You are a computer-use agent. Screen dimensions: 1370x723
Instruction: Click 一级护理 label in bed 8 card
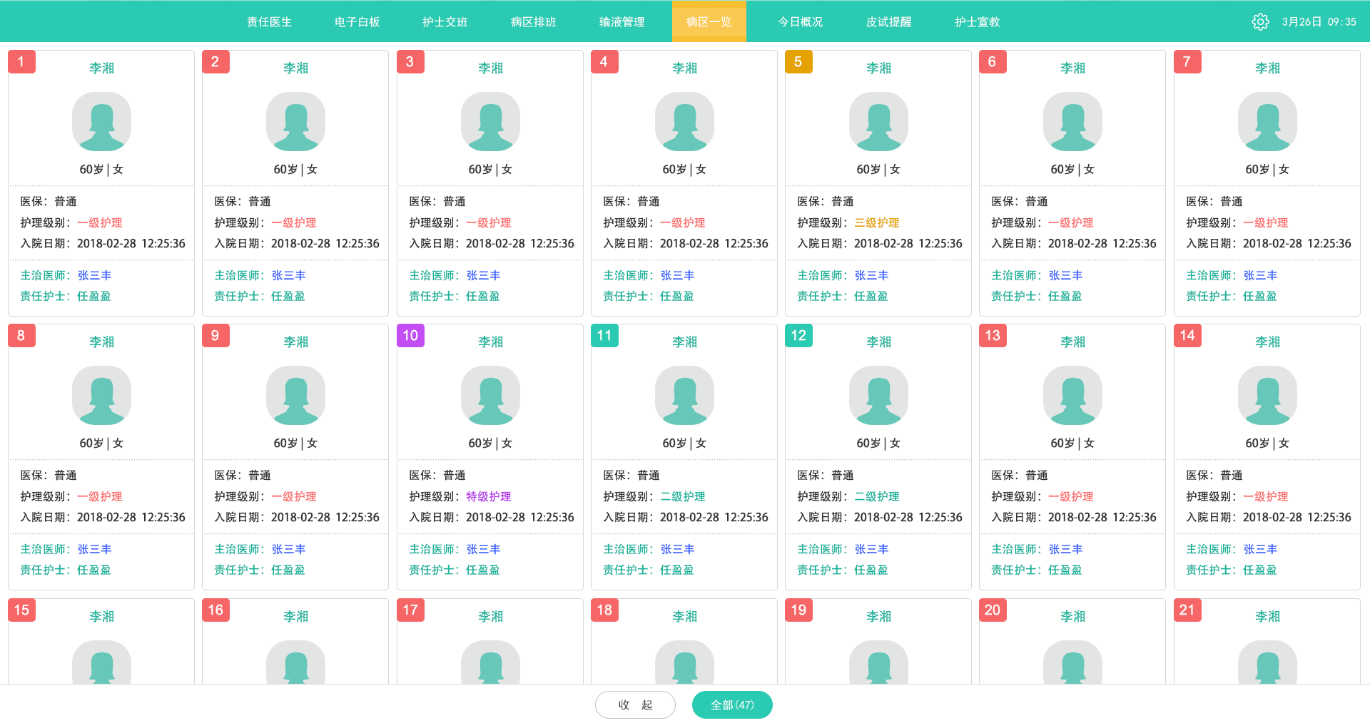tap(100, 496)
